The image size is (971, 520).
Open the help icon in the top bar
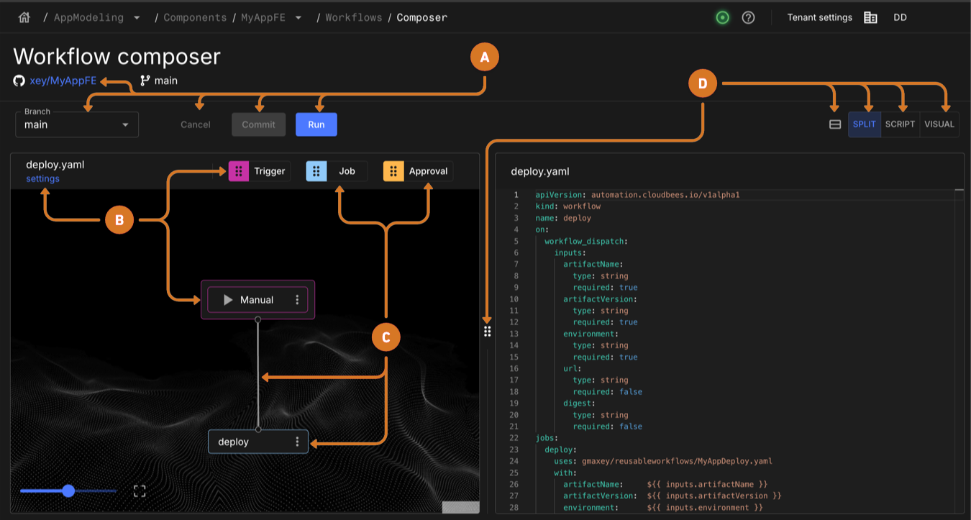pos(748,17)
